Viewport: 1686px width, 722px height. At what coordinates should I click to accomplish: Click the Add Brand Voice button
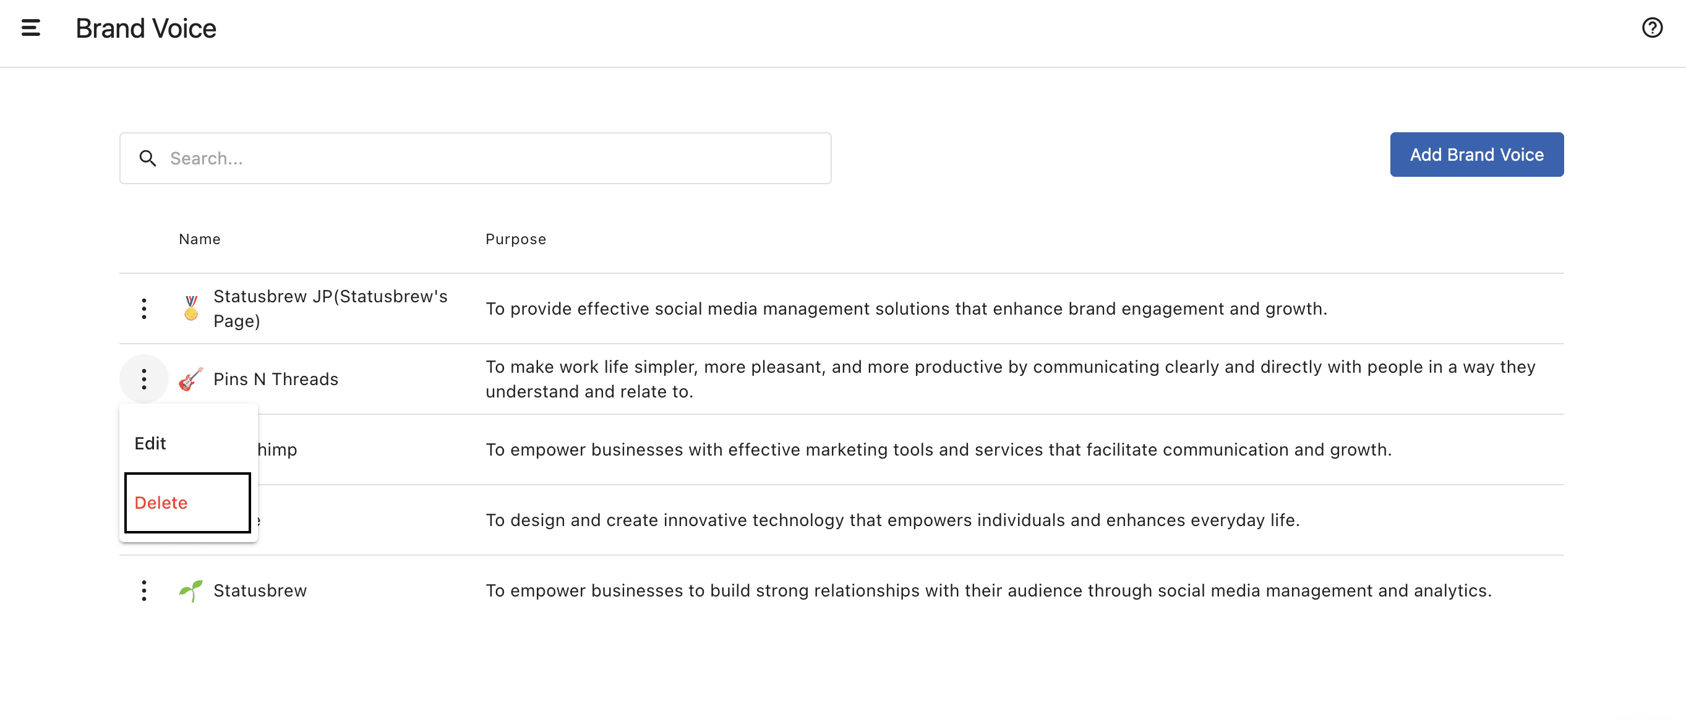point(1476,155)
